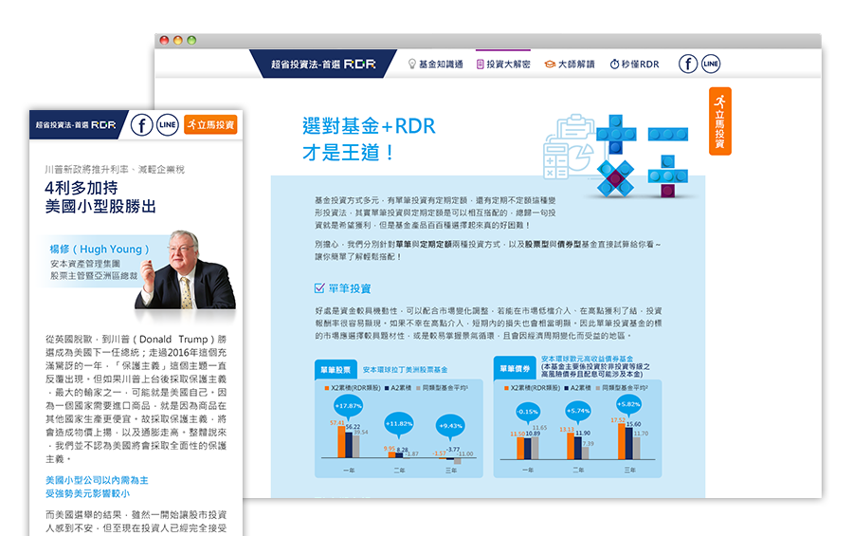Click the 安本資產管理集團 caption text
This screenshot has width=853, height=536.
[85, 264]
